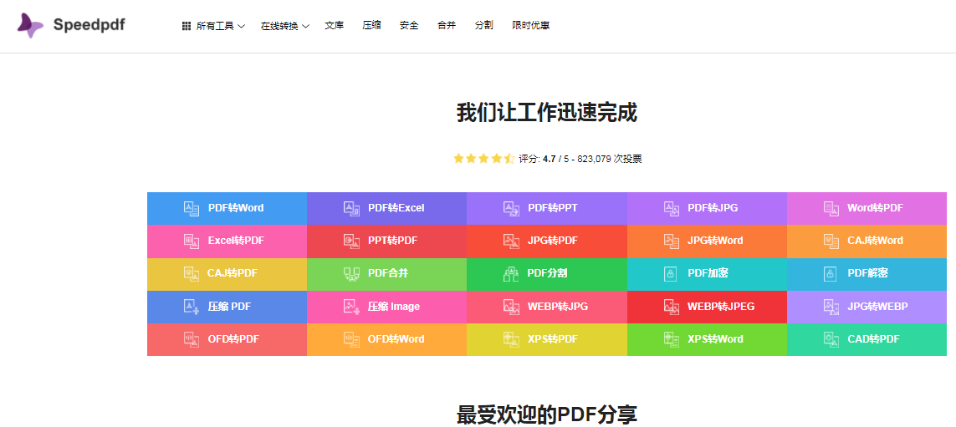Viewport: 956px width, 427px height.
Task: Click the icon on the PDF转Excel tile
Action: coord(351,208)
